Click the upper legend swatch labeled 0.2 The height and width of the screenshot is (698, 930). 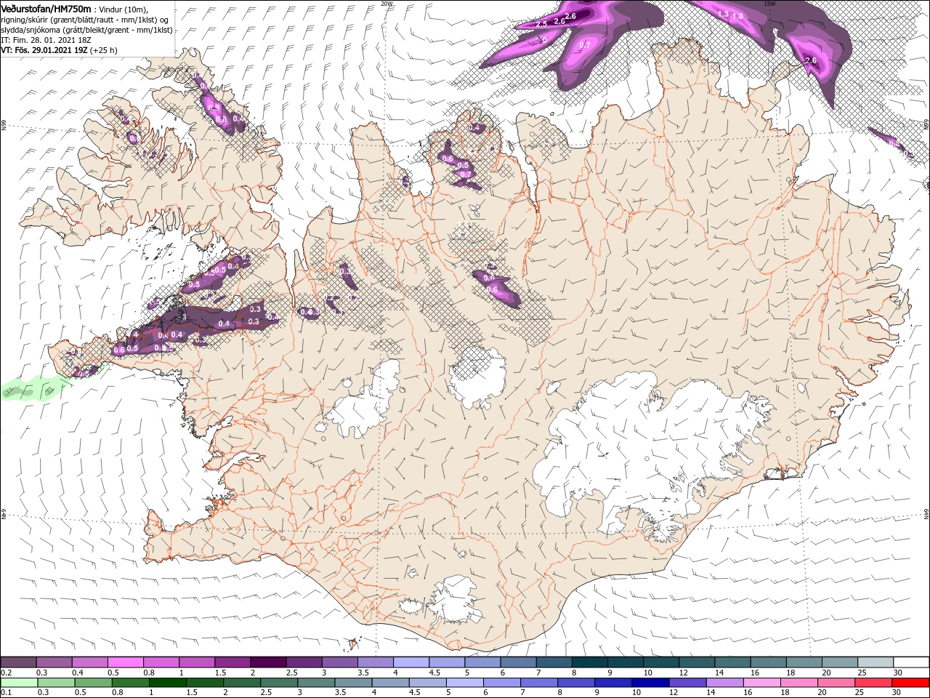tap(18, 662)
